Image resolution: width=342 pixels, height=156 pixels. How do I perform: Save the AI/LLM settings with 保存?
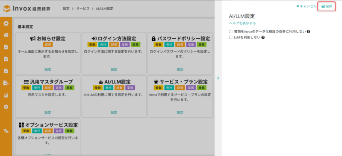pos(327,6)
